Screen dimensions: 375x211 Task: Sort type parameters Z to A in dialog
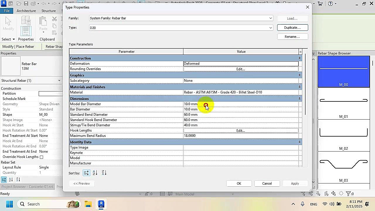104,173
